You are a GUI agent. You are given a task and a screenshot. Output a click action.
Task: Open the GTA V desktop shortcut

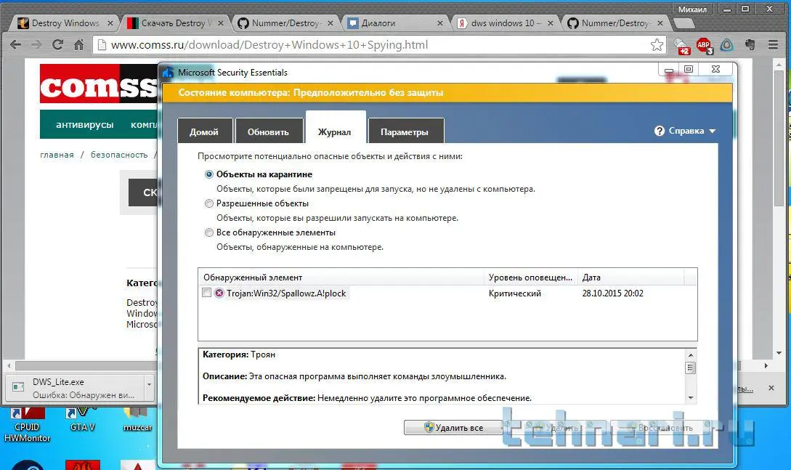pos(82,420)
